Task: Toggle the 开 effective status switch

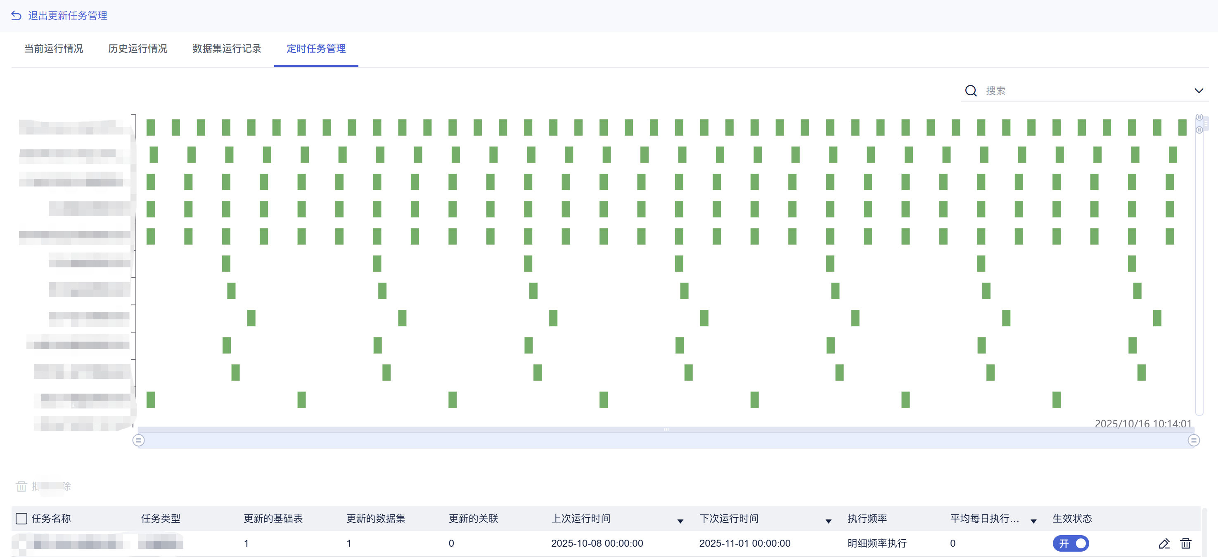Action: point(1071,543)
